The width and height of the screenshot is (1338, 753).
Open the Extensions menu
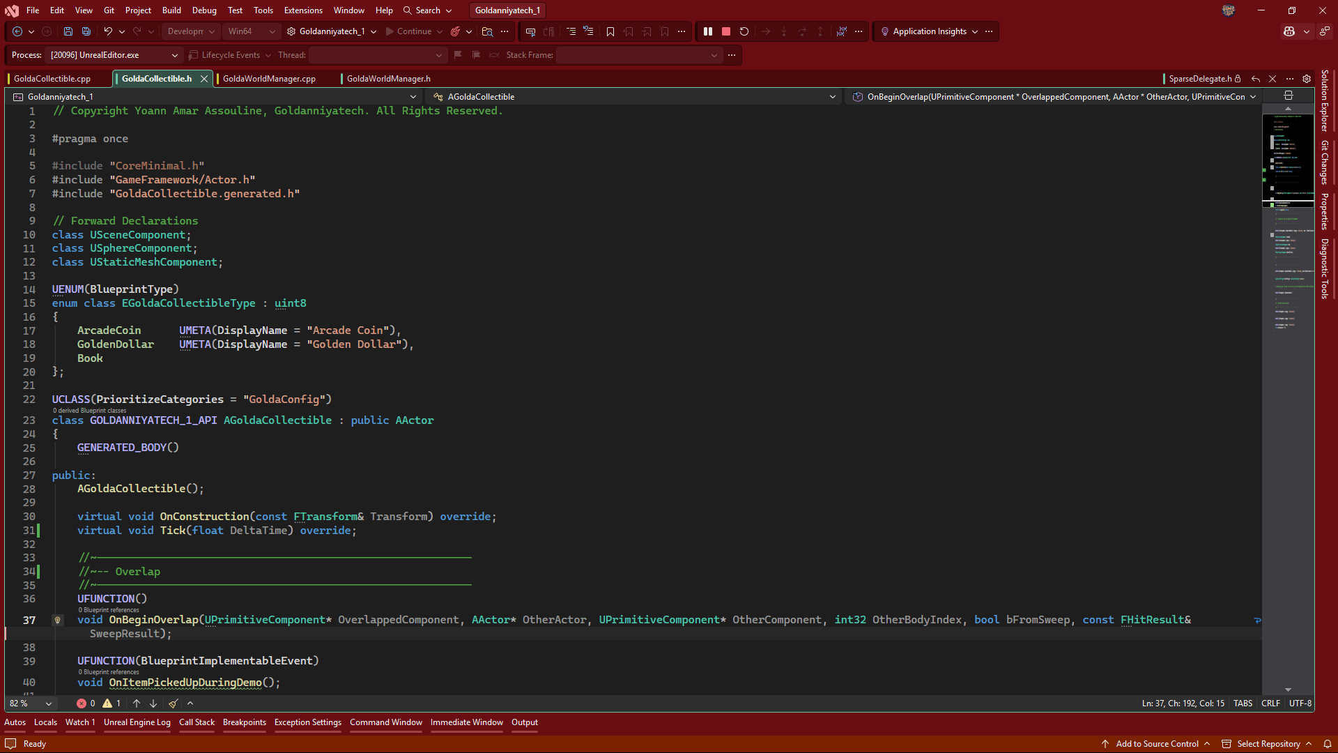(x=303, y=10)
